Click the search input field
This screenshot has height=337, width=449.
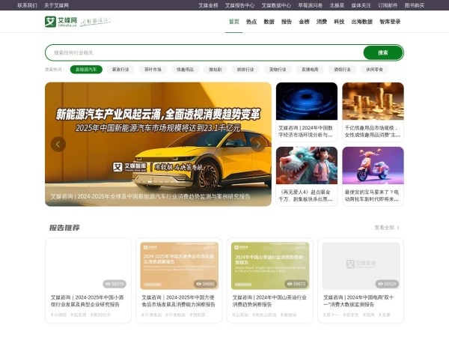tap(202, 52)
